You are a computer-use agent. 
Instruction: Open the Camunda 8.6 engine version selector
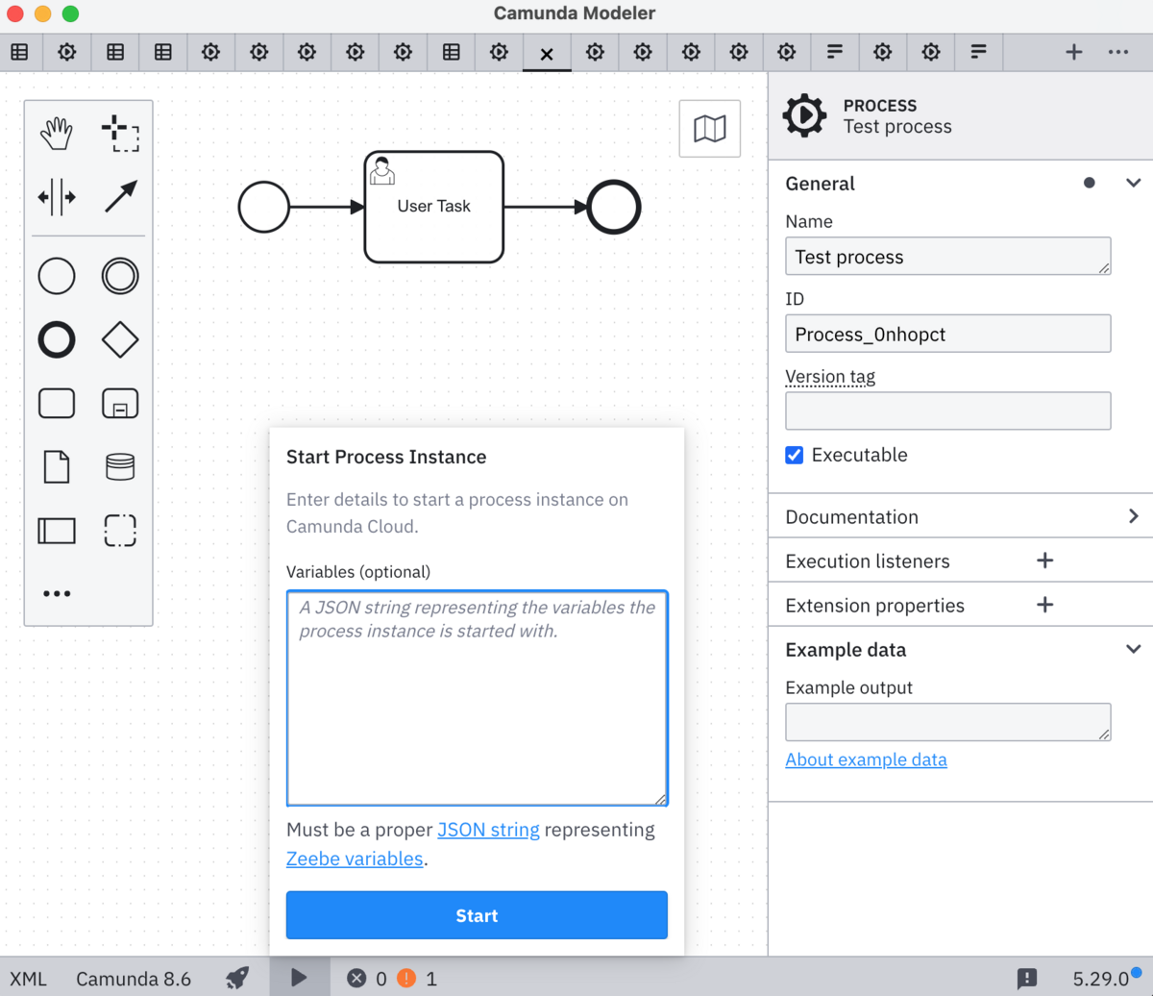pyautogui.click(x=134, y=979)
